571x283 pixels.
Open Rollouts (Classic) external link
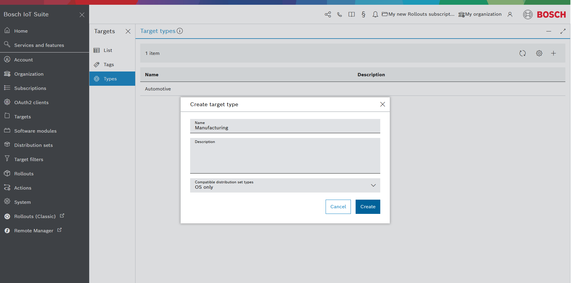[35, 217]
